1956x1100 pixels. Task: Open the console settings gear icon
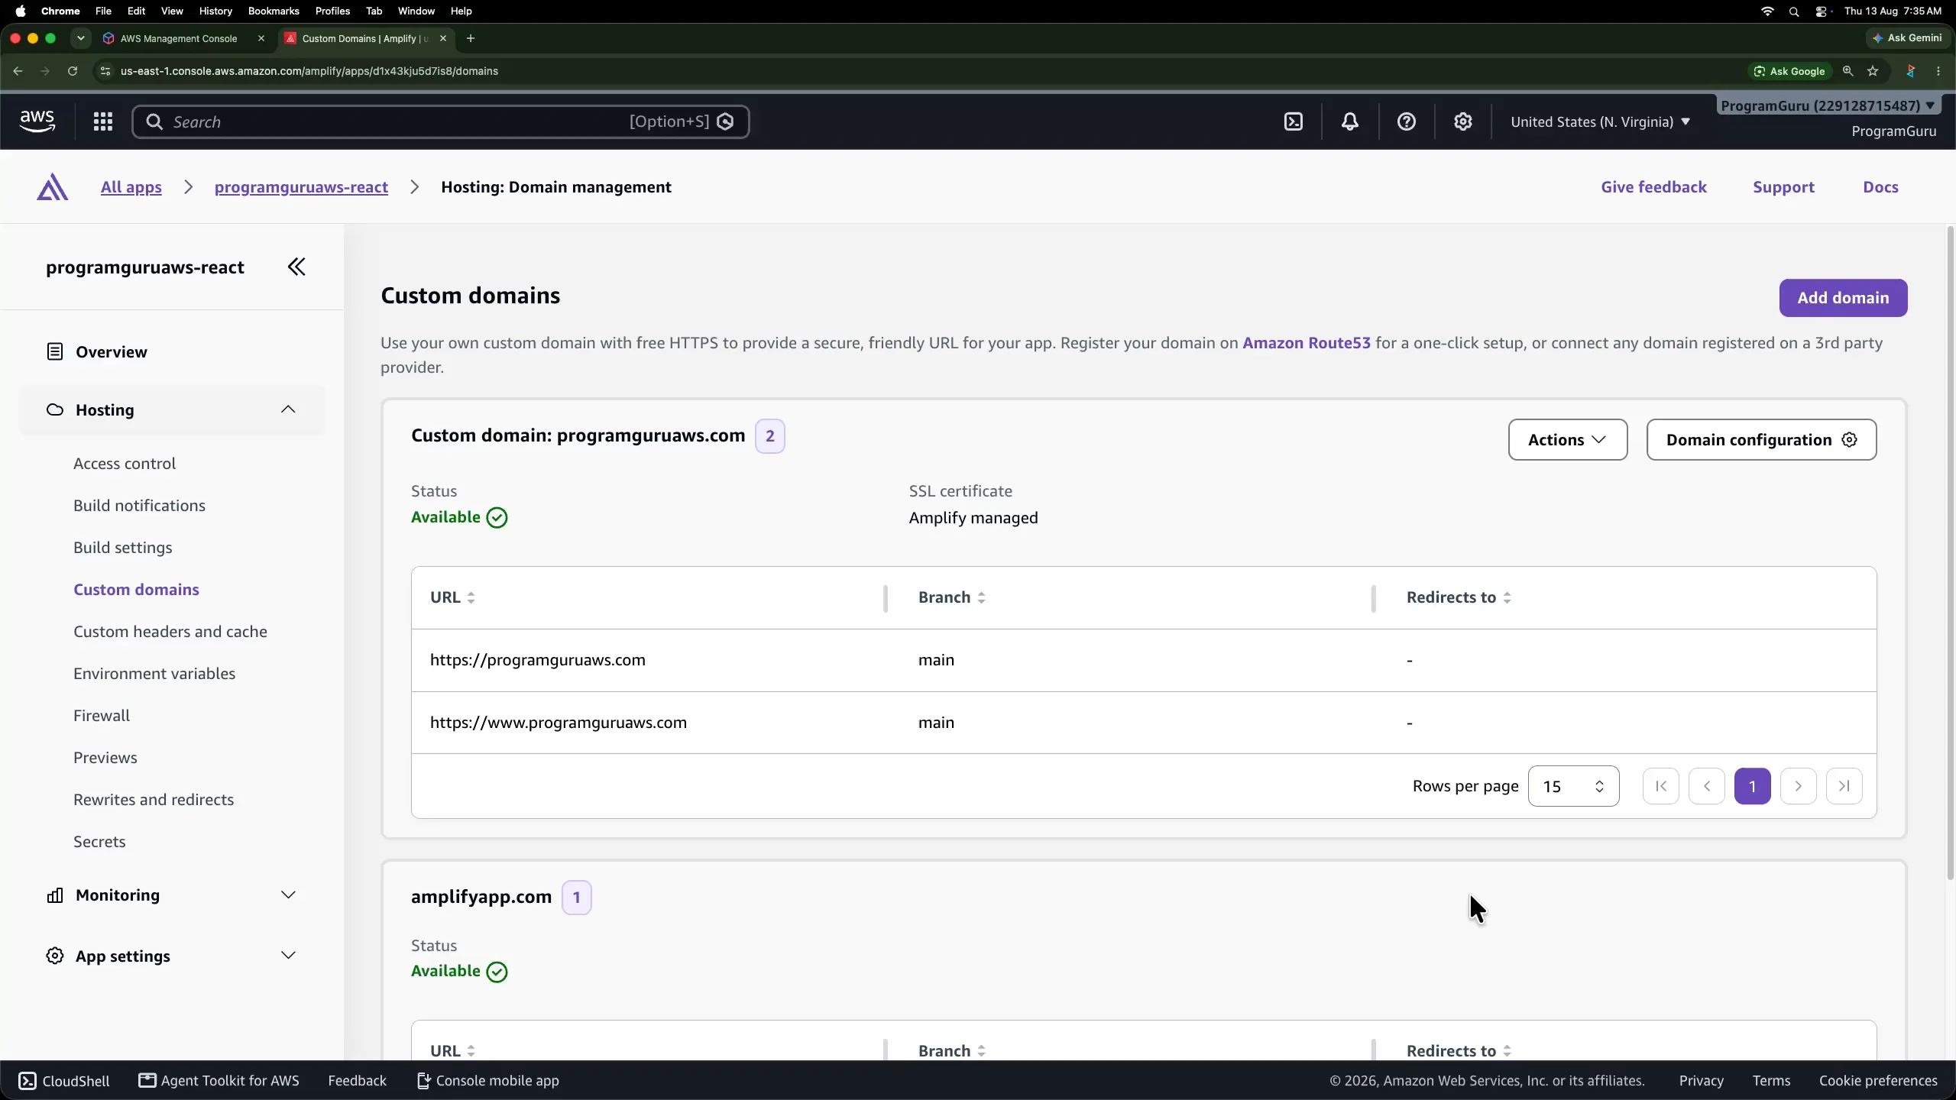(x=1463, y=121)
